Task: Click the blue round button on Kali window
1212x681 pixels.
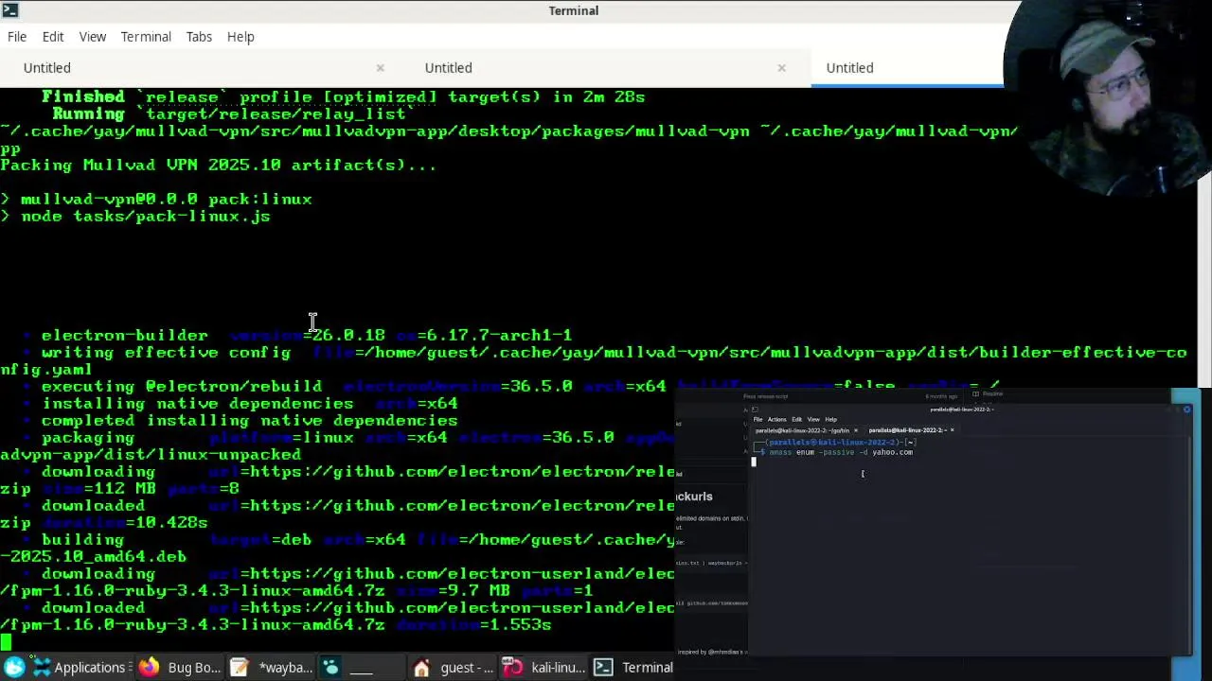Action: click(x=1186, y=410)
